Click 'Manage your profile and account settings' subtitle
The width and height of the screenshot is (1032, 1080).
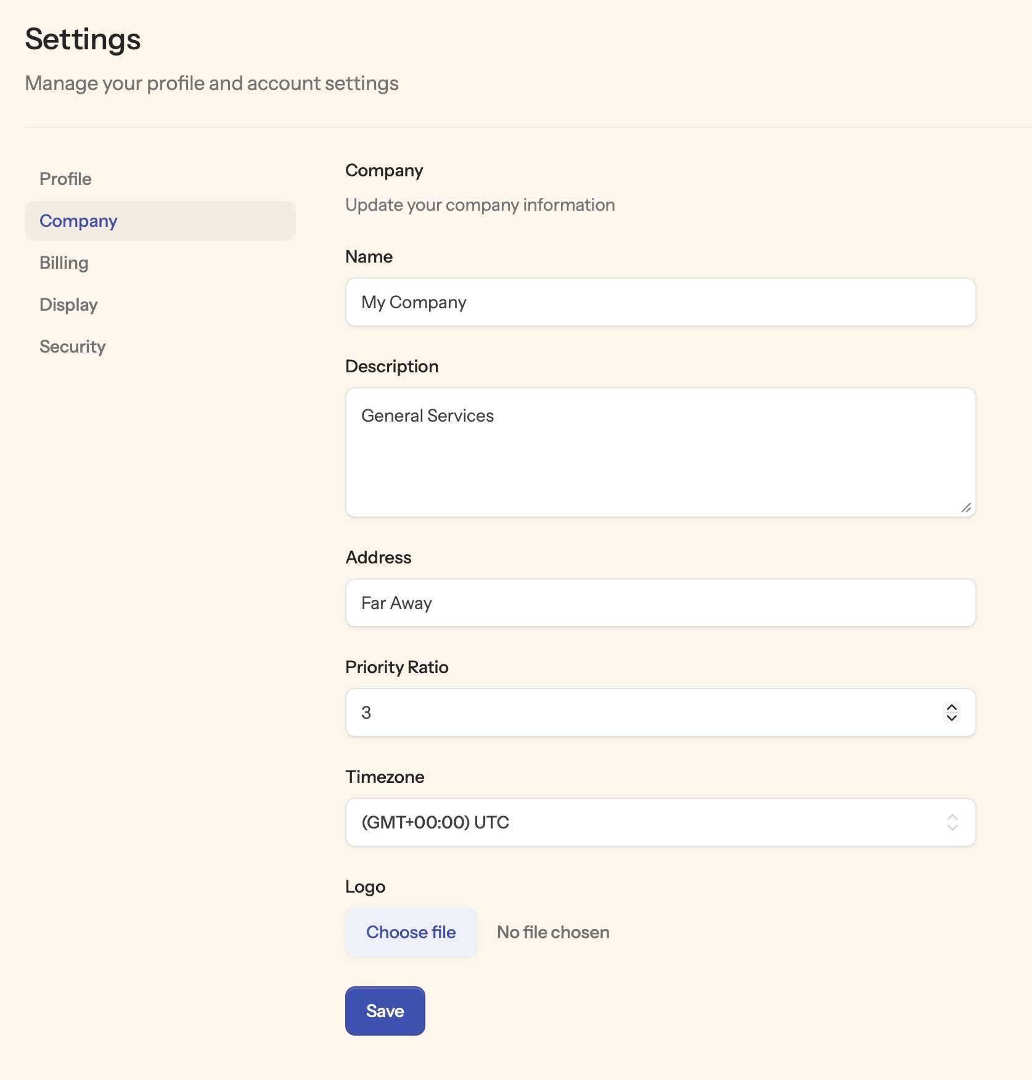coord(212,83)
